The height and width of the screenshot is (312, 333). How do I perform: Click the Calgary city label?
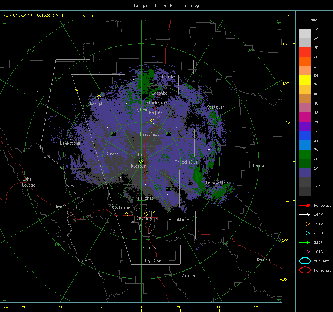point(144,218)
